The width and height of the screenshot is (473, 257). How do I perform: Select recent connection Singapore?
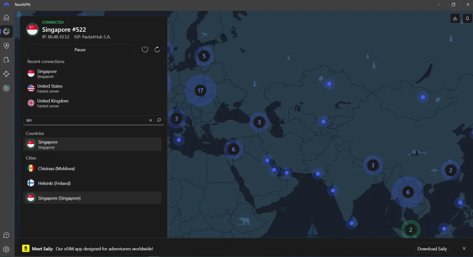pyautogui.click(x=92, y=73)
